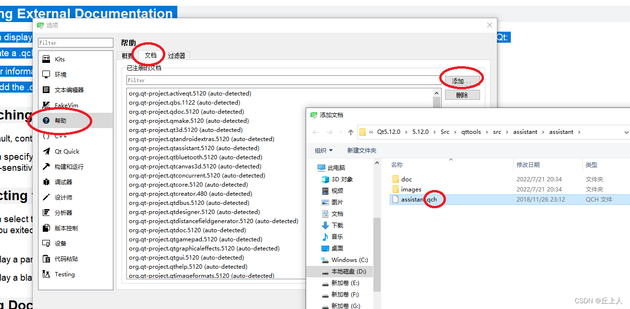
Task: Switch to the 过滤器 tab
Action: (176, 56)
